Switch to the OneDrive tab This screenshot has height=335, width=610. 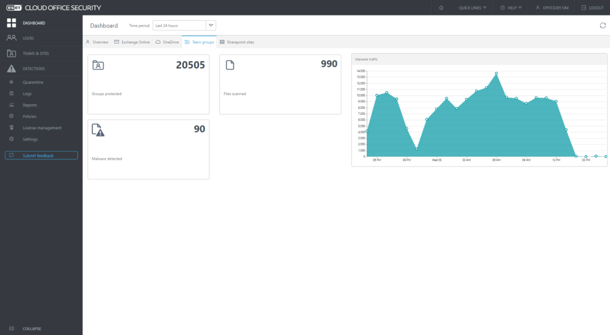pyautogui.click(x=167, y=42)
